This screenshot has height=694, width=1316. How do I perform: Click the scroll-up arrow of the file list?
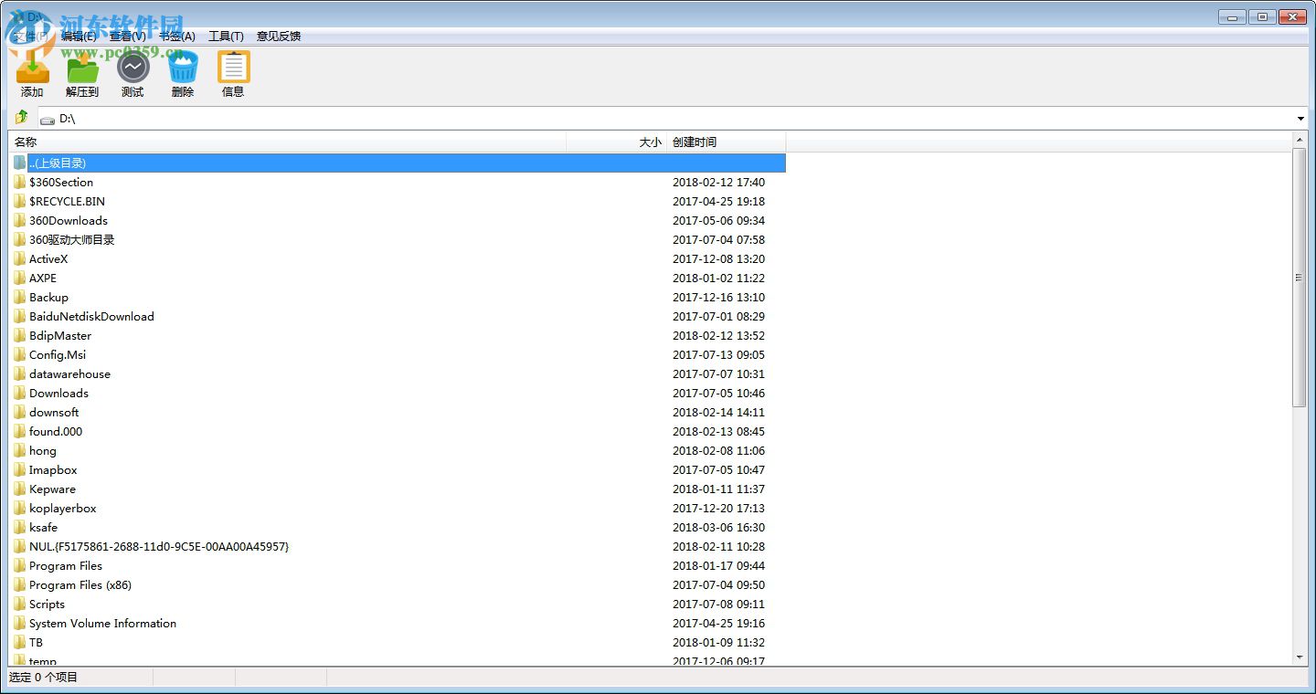[1300, 139]
